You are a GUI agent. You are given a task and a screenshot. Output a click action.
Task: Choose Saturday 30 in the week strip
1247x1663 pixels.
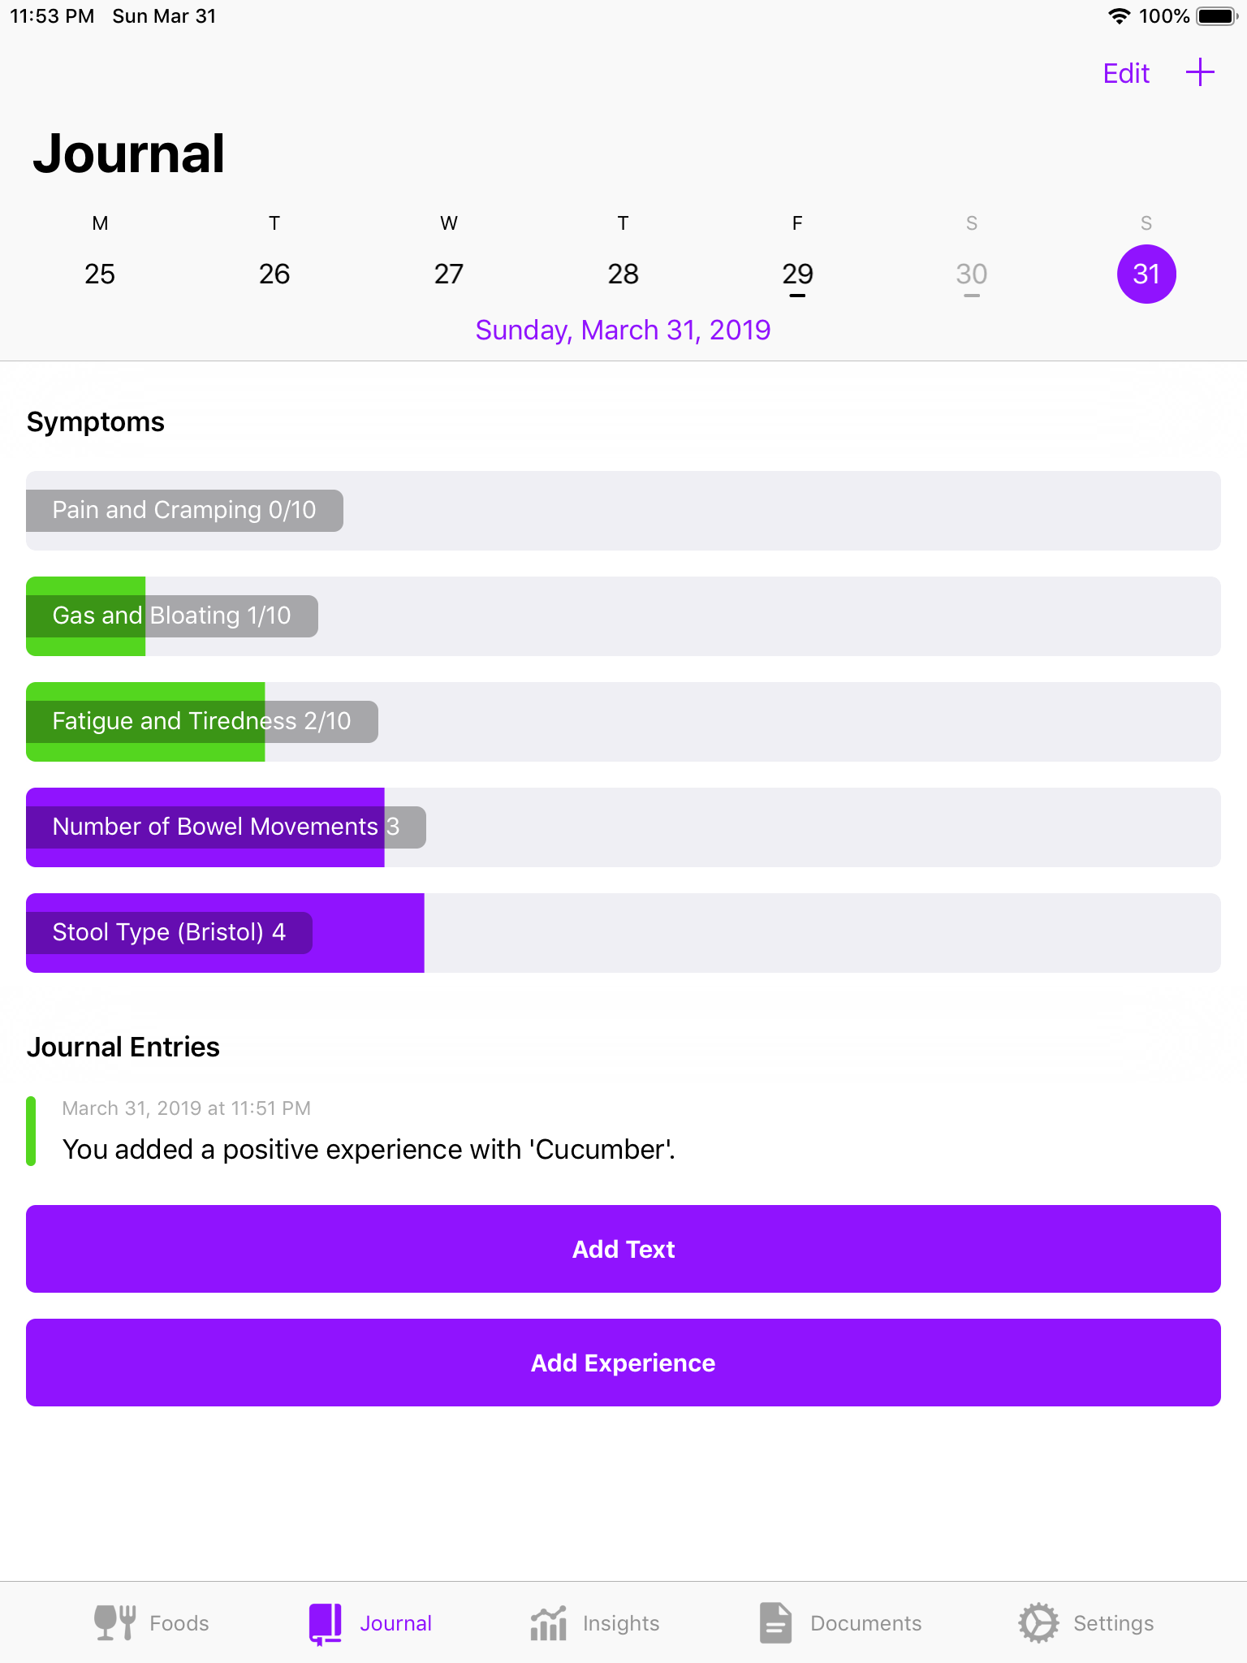pos(972,274)
